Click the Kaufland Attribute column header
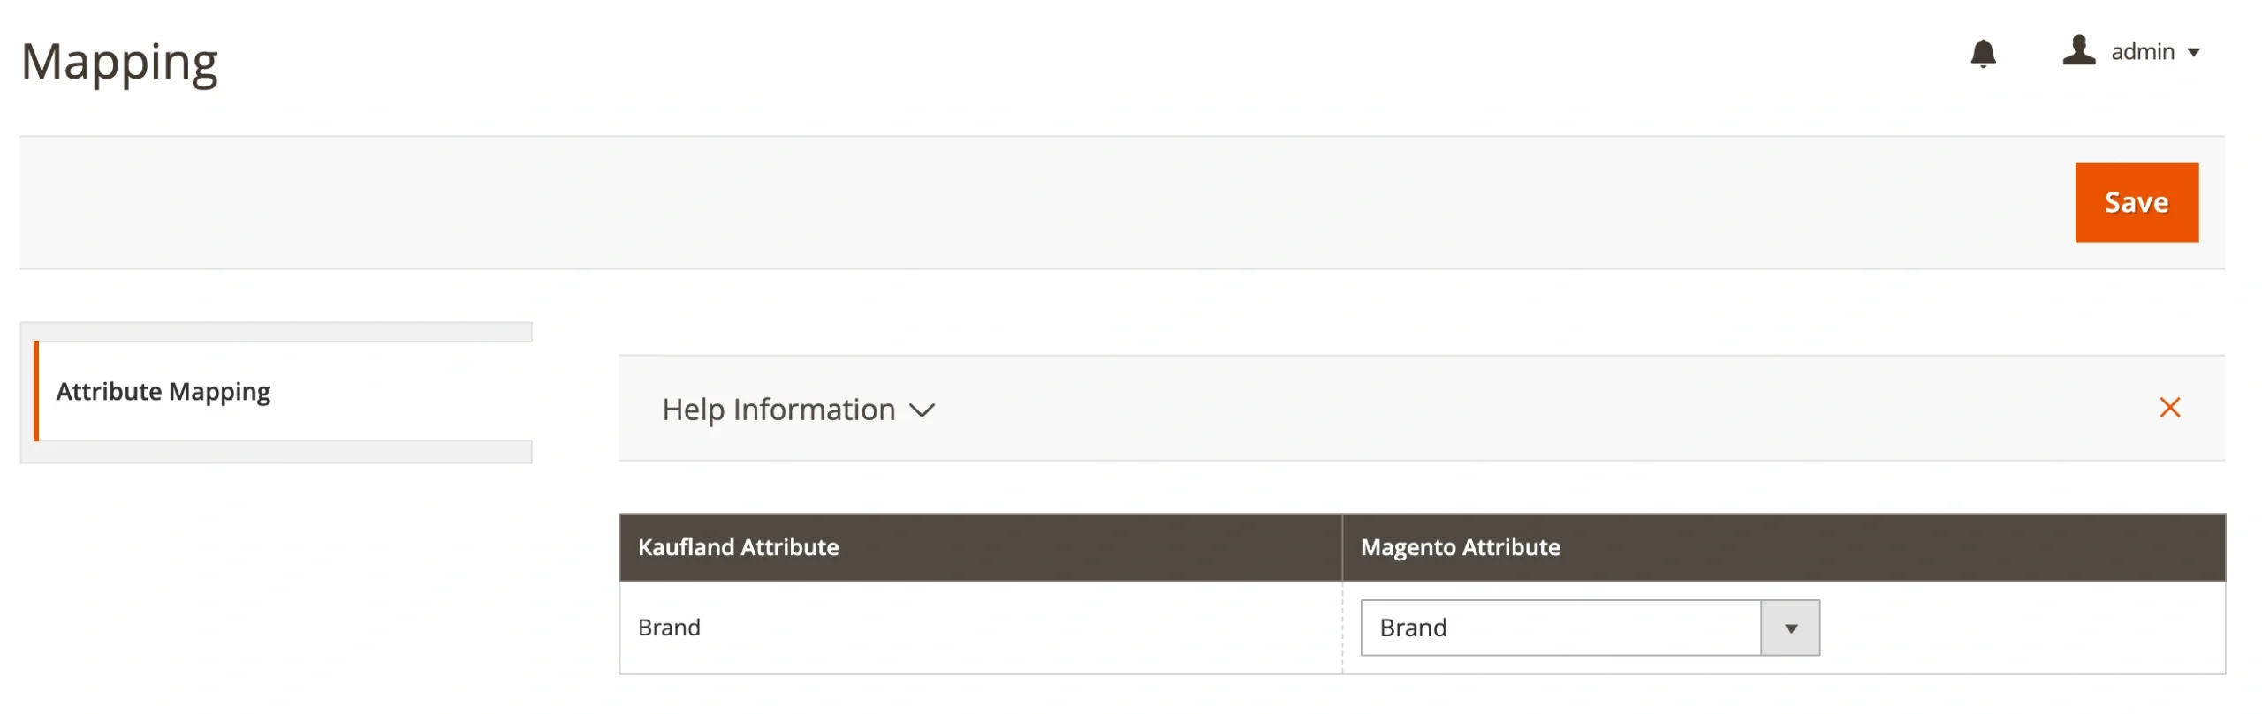Image resolution: width=2262 pixels, height=714 pixels. point(738,547)
